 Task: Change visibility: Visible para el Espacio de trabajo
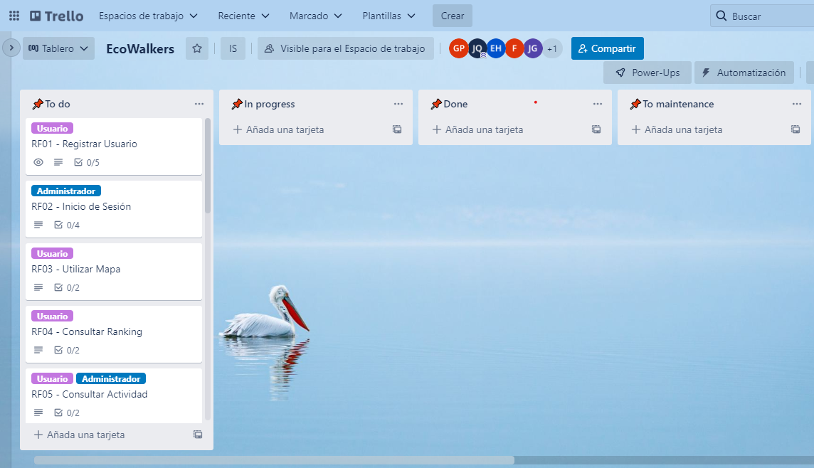click(345, 48)
